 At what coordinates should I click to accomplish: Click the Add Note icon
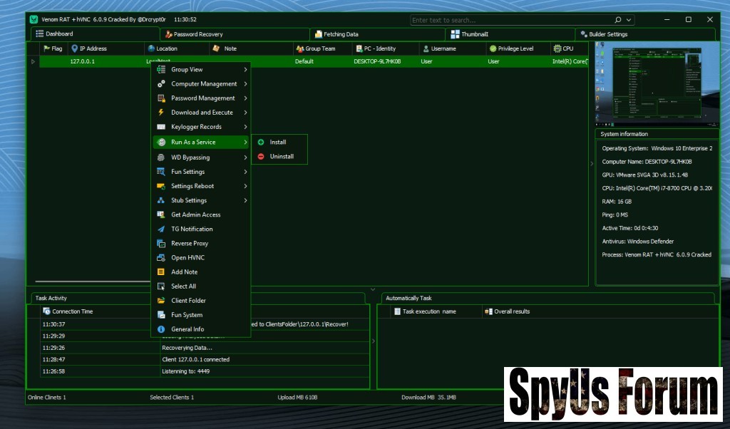coord(161,272)
